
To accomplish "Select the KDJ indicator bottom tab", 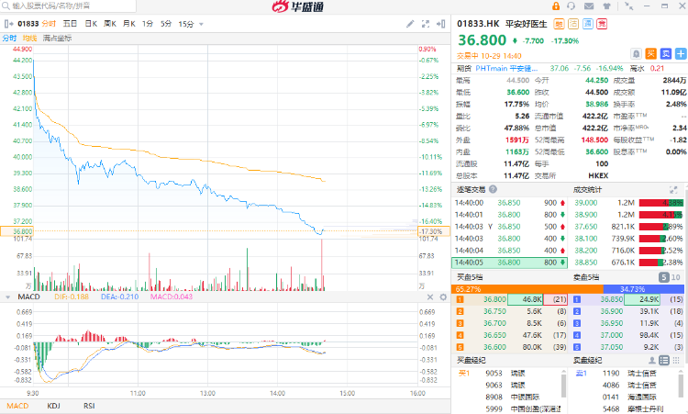I will 53,406.
